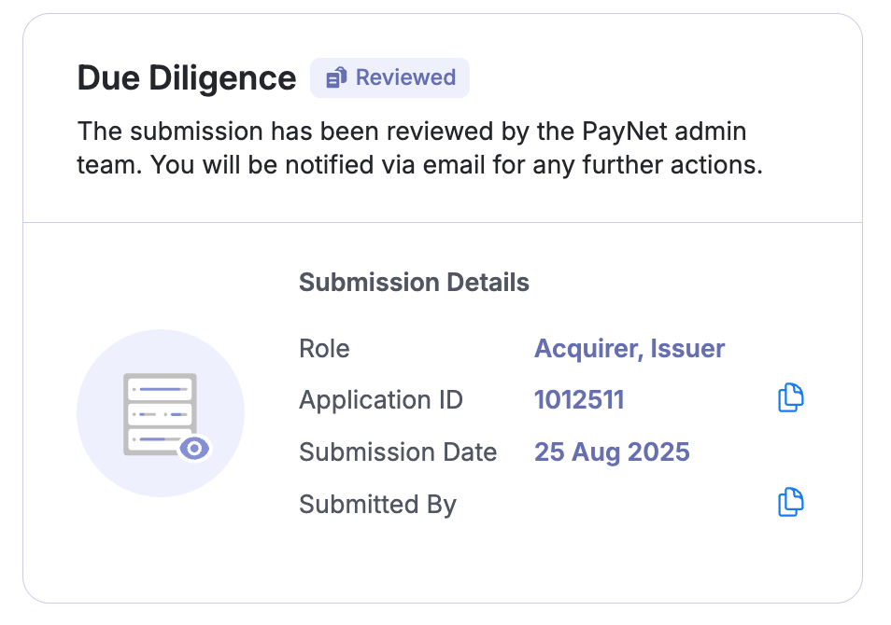891x625 pixels.
Task: Click the Role field label
Action: [324, 349]
